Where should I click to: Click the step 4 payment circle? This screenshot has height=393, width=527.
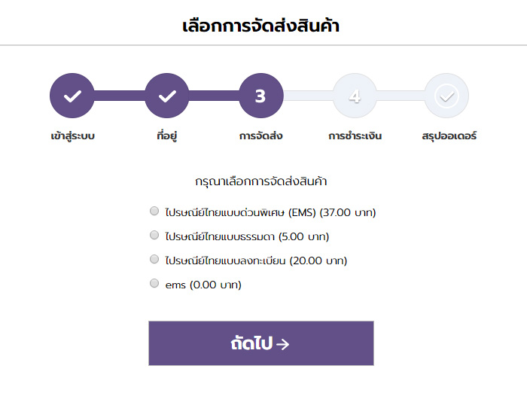(355, 96)
